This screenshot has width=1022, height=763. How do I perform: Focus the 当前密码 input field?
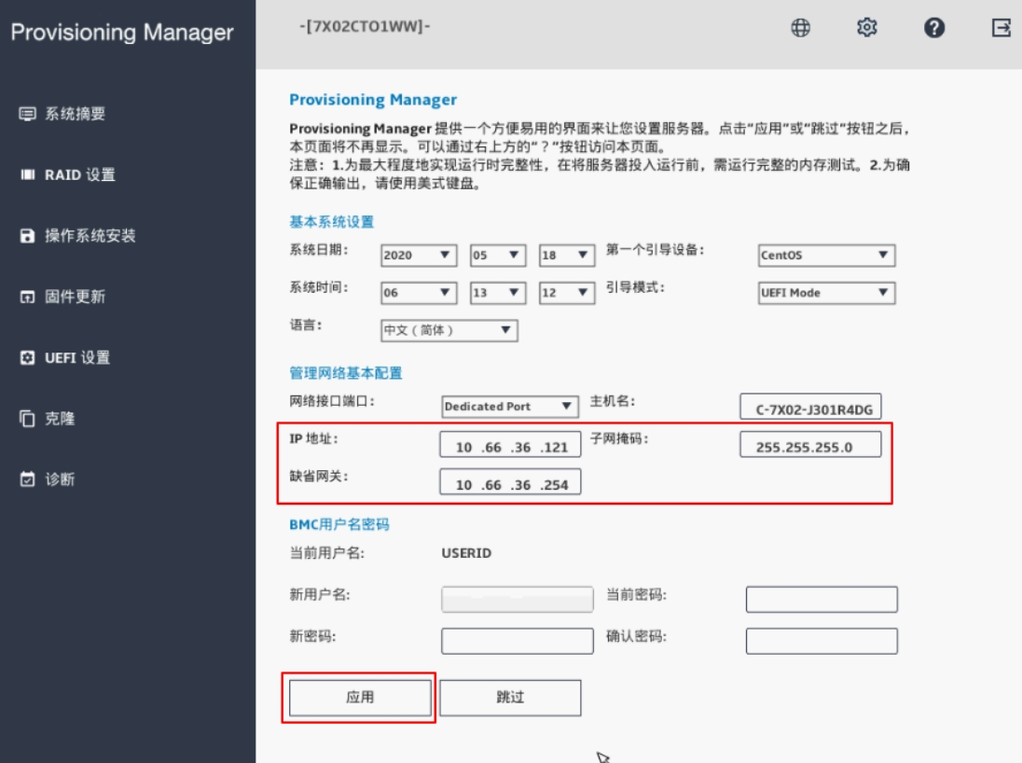[x=822, y=600]
